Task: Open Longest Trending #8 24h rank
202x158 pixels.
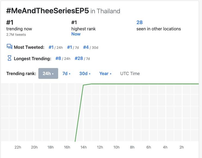Action: (58, 58)
